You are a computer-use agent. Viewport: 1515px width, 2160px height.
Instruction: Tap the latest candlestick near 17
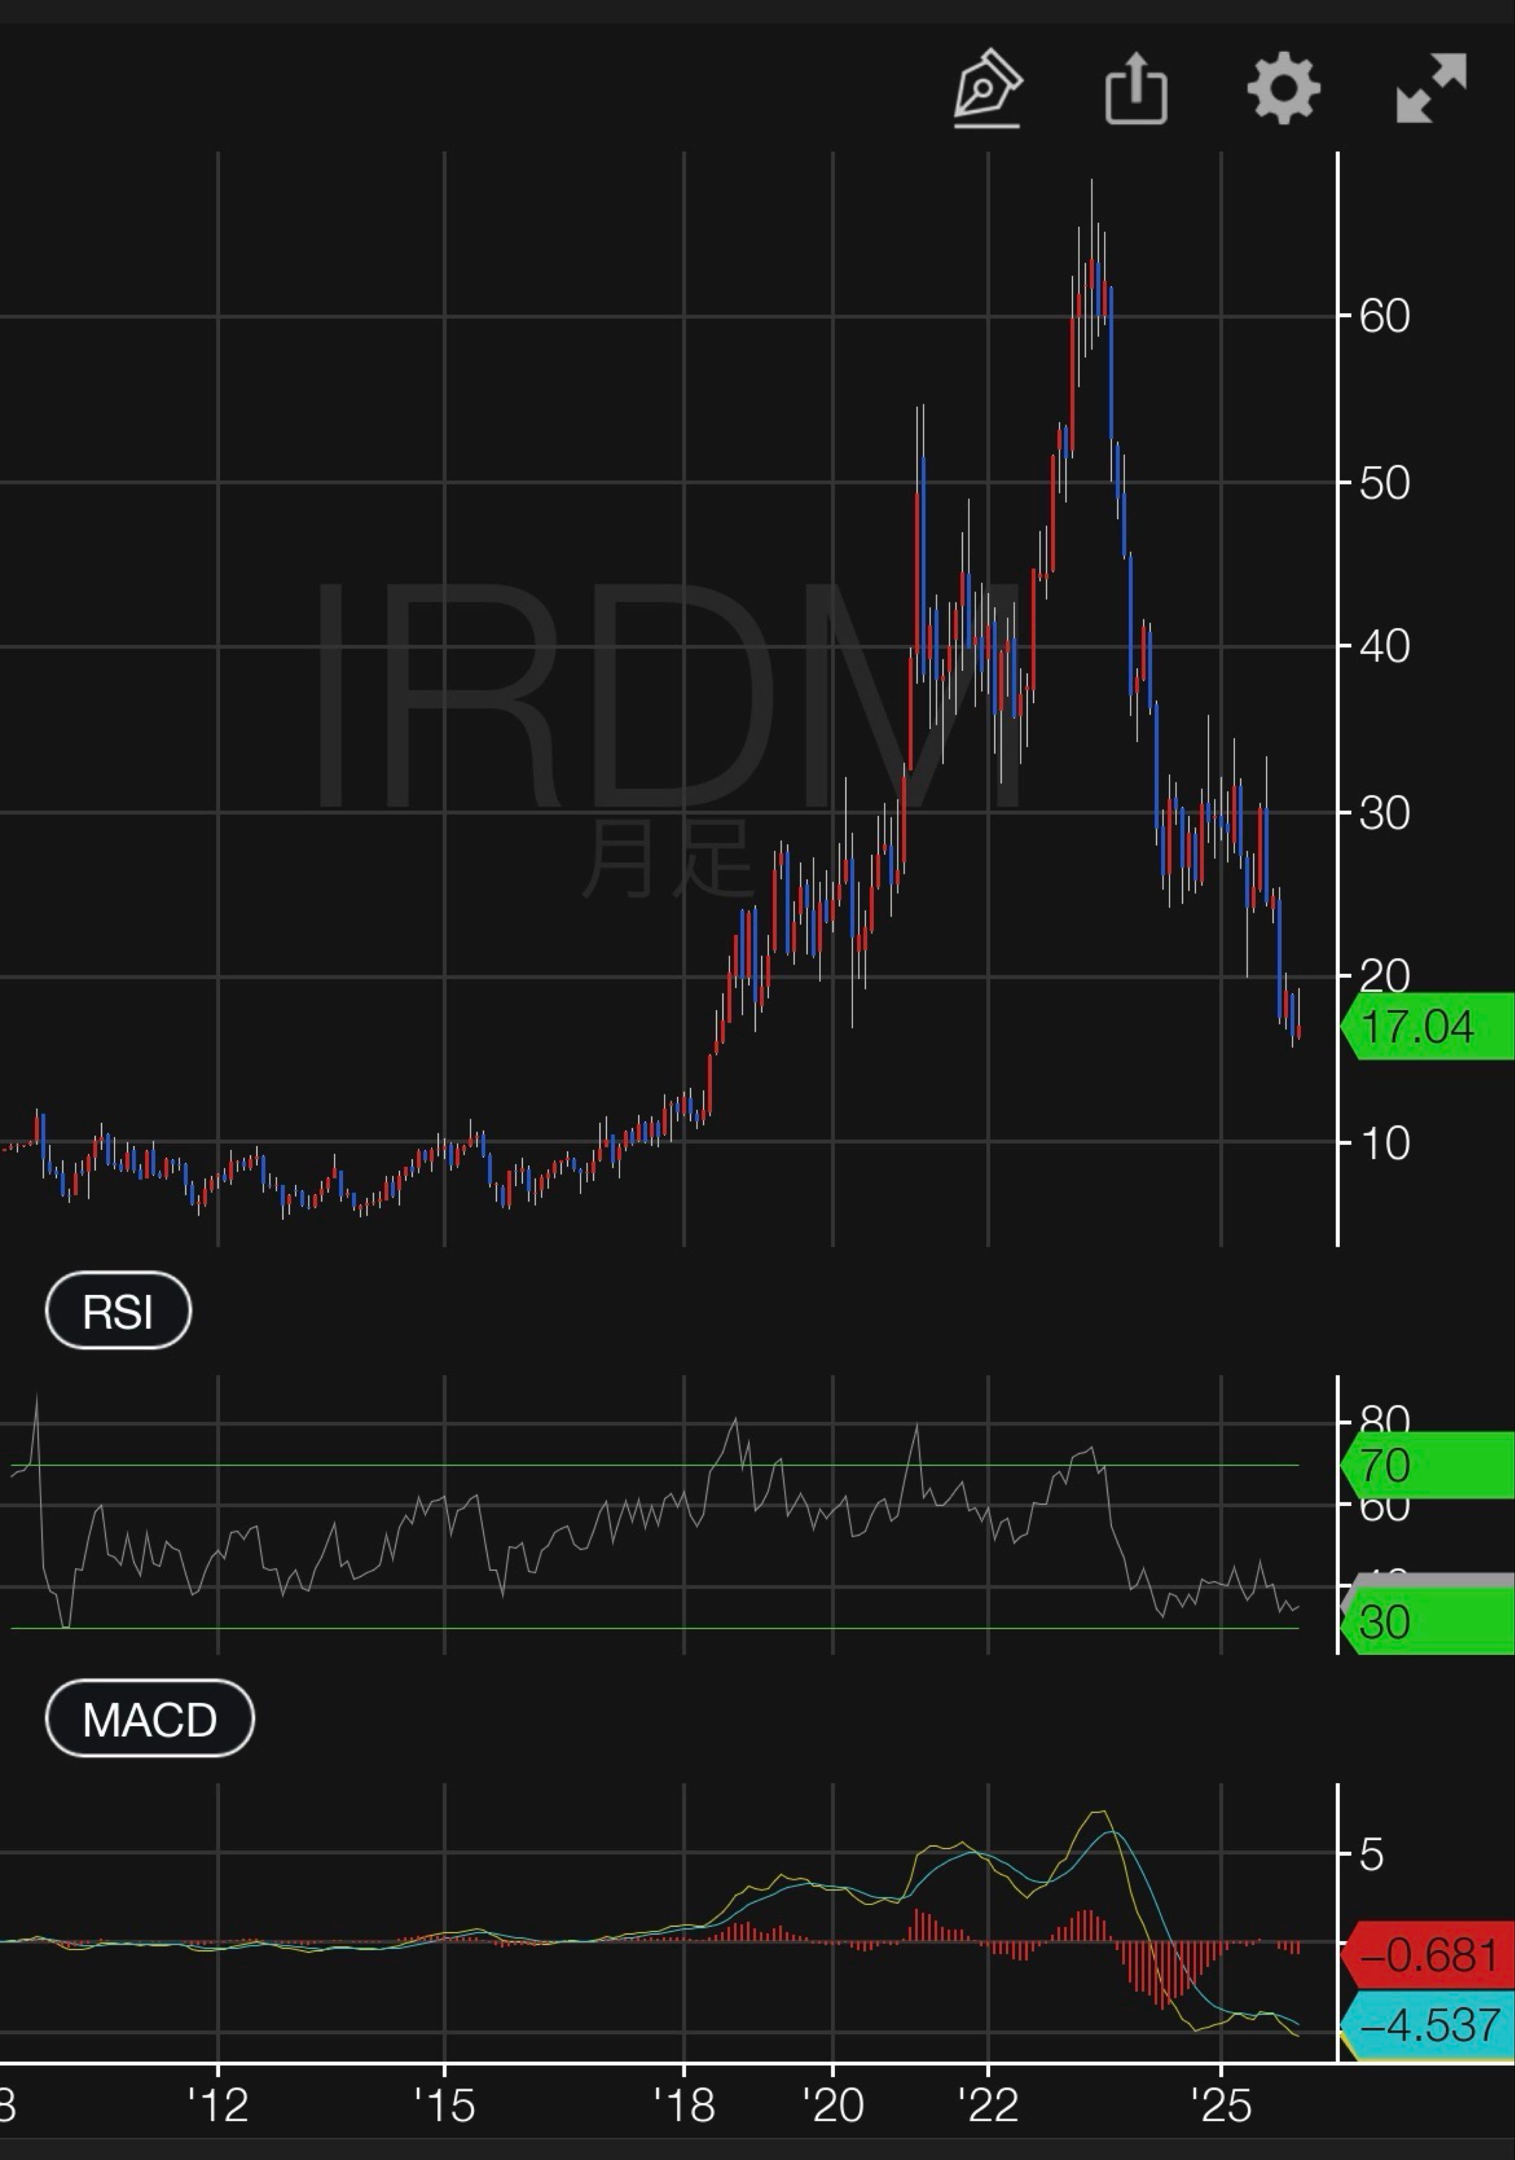pyautogui.click(x=1298, y=1031)
